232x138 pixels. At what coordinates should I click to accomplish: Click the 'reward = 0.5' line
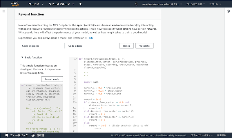coord(97,114)
